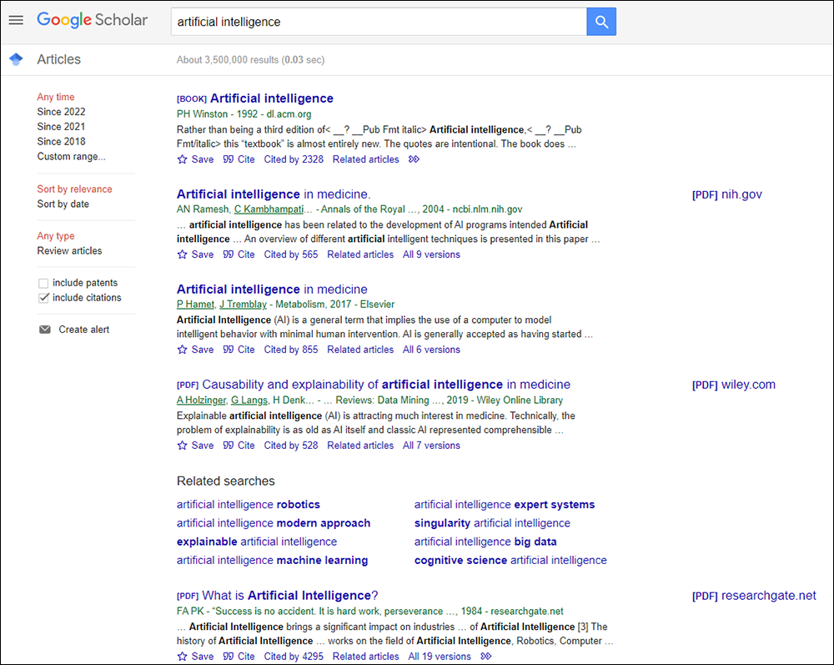Expand more options on FA PK result
The width and height of the screenshot is (834, 665).
[485, 657]
